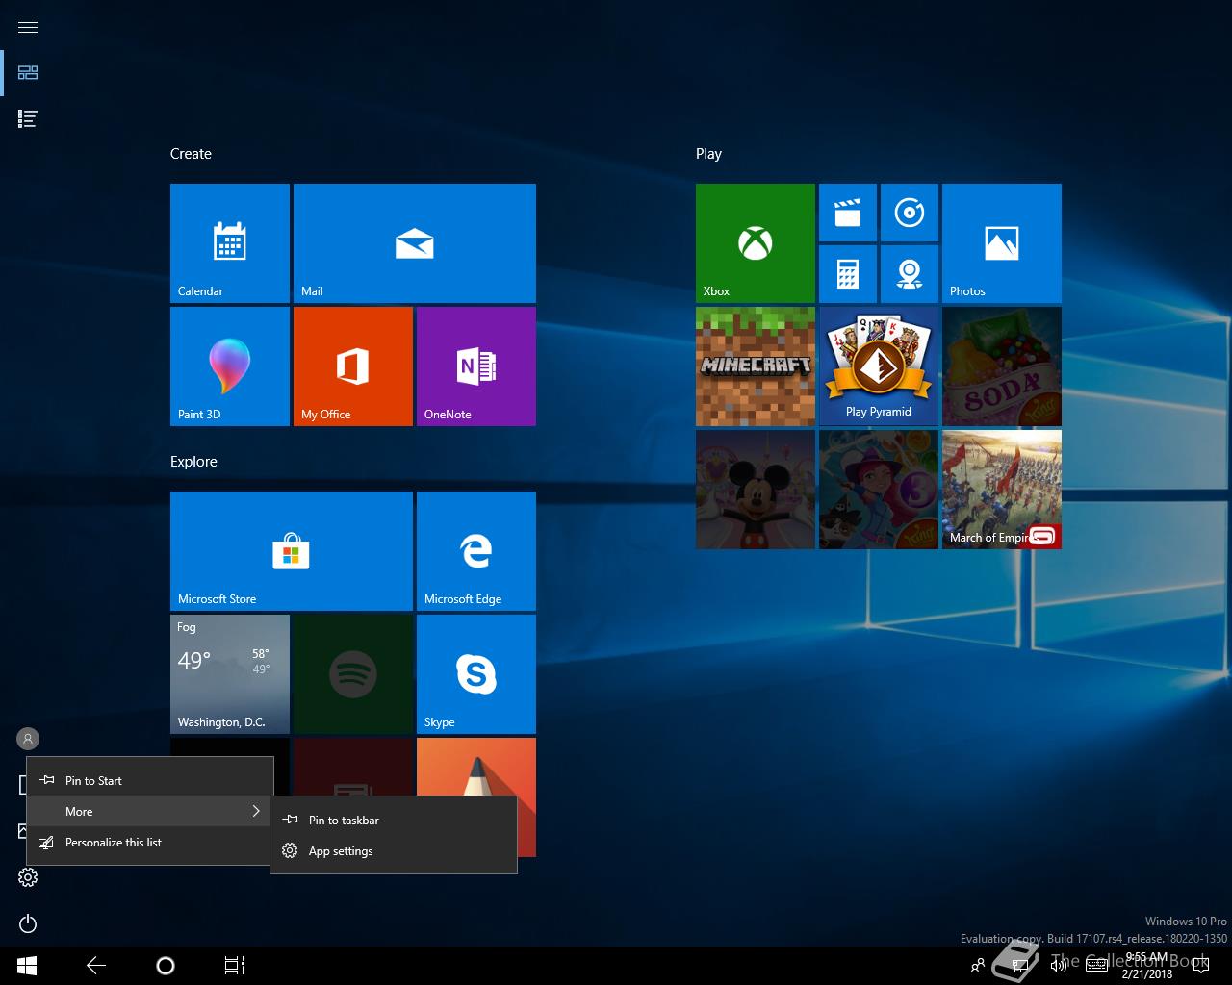Click the user account avatar
The height and width of the screenshot is (985, 1232).
pyautogui.click(x=28, y=739)
